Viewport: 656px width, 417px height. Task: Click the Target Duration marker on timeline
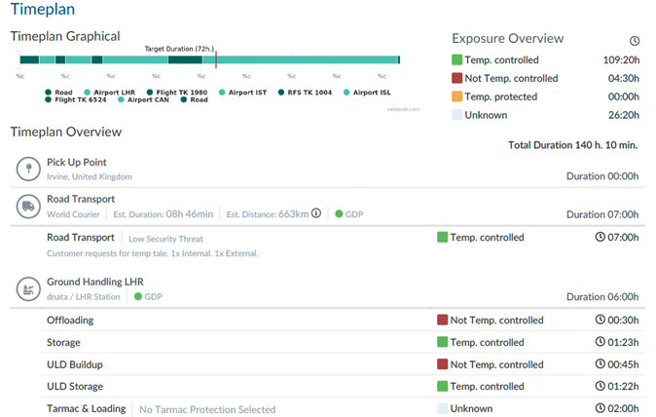[215, 58]
